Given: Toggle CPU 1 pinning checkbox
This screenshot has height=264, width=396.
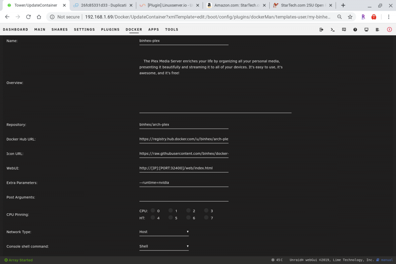Looking at the screenshot, I should [170, 210].
